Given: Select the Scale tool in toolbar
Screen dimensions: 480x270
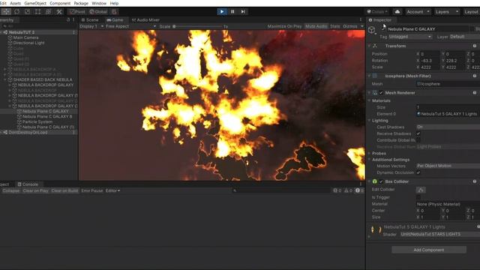Looking at the screenshot, I should pos(27,12).
